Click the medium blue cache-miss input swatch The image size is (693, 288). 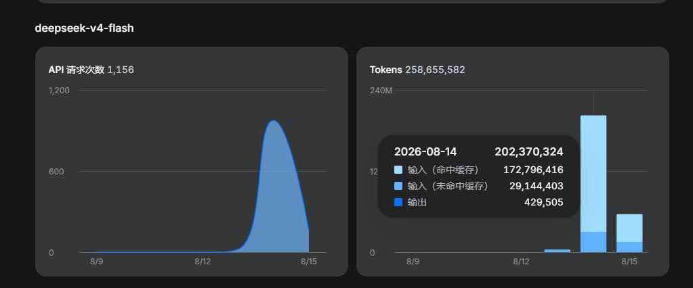(398, 186)
